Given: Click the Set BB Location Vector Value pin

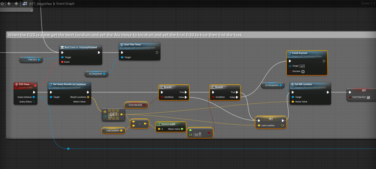Looking at the screenshot, I should pos(293,102).
